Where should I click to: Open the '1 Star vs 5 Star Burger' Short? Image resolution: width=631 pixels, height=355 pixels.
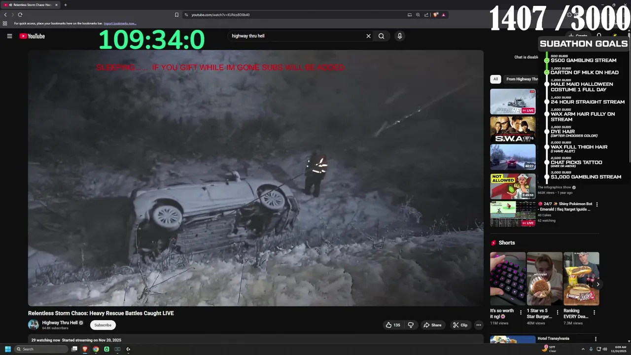tap(544, 279)
